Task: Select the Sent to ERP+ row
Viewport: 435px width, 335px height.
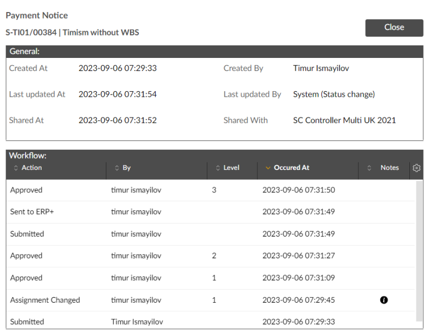Action: pyautogui.click(x=211, y=212)
